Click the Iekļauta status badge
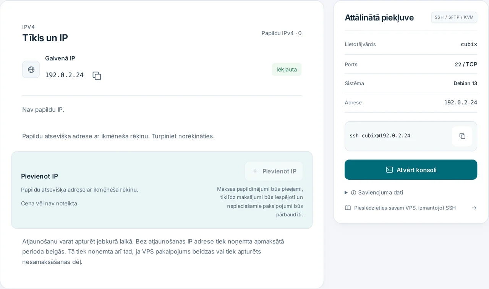This screenshot has width=489, height=289. click(x=287, y=70)
